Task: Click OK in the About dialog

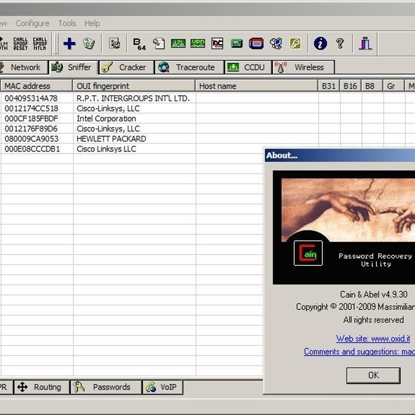Action: click(373, 375)
